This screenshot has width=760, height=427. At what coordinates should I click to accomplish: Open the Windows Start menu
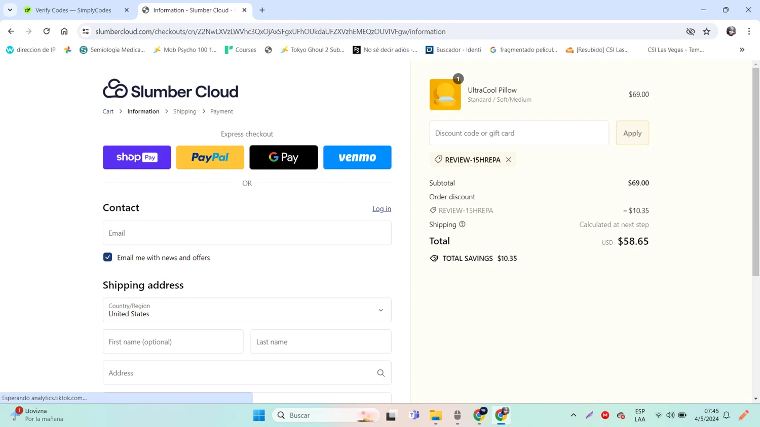259,415
